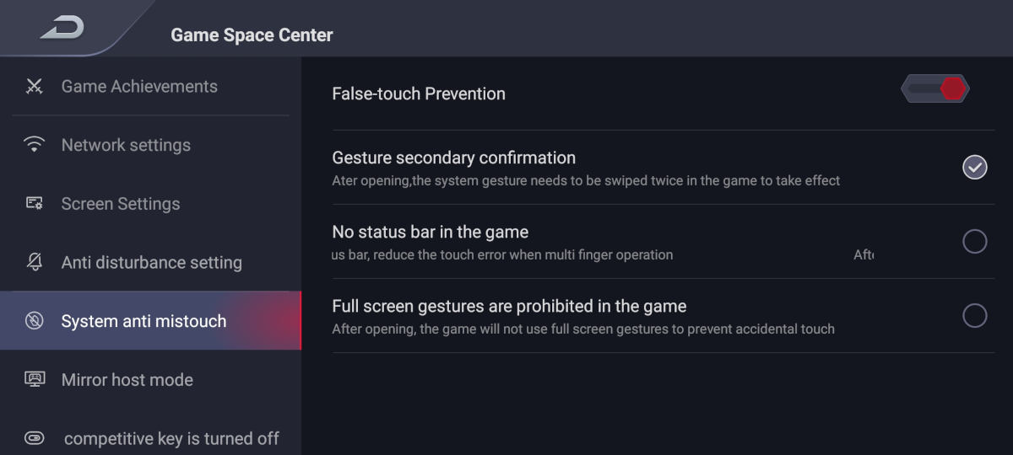The width and height of the screenshot is (1013, 455).
Task: Click the Network settings Wi-Fi icon
Action: [34, 145]
